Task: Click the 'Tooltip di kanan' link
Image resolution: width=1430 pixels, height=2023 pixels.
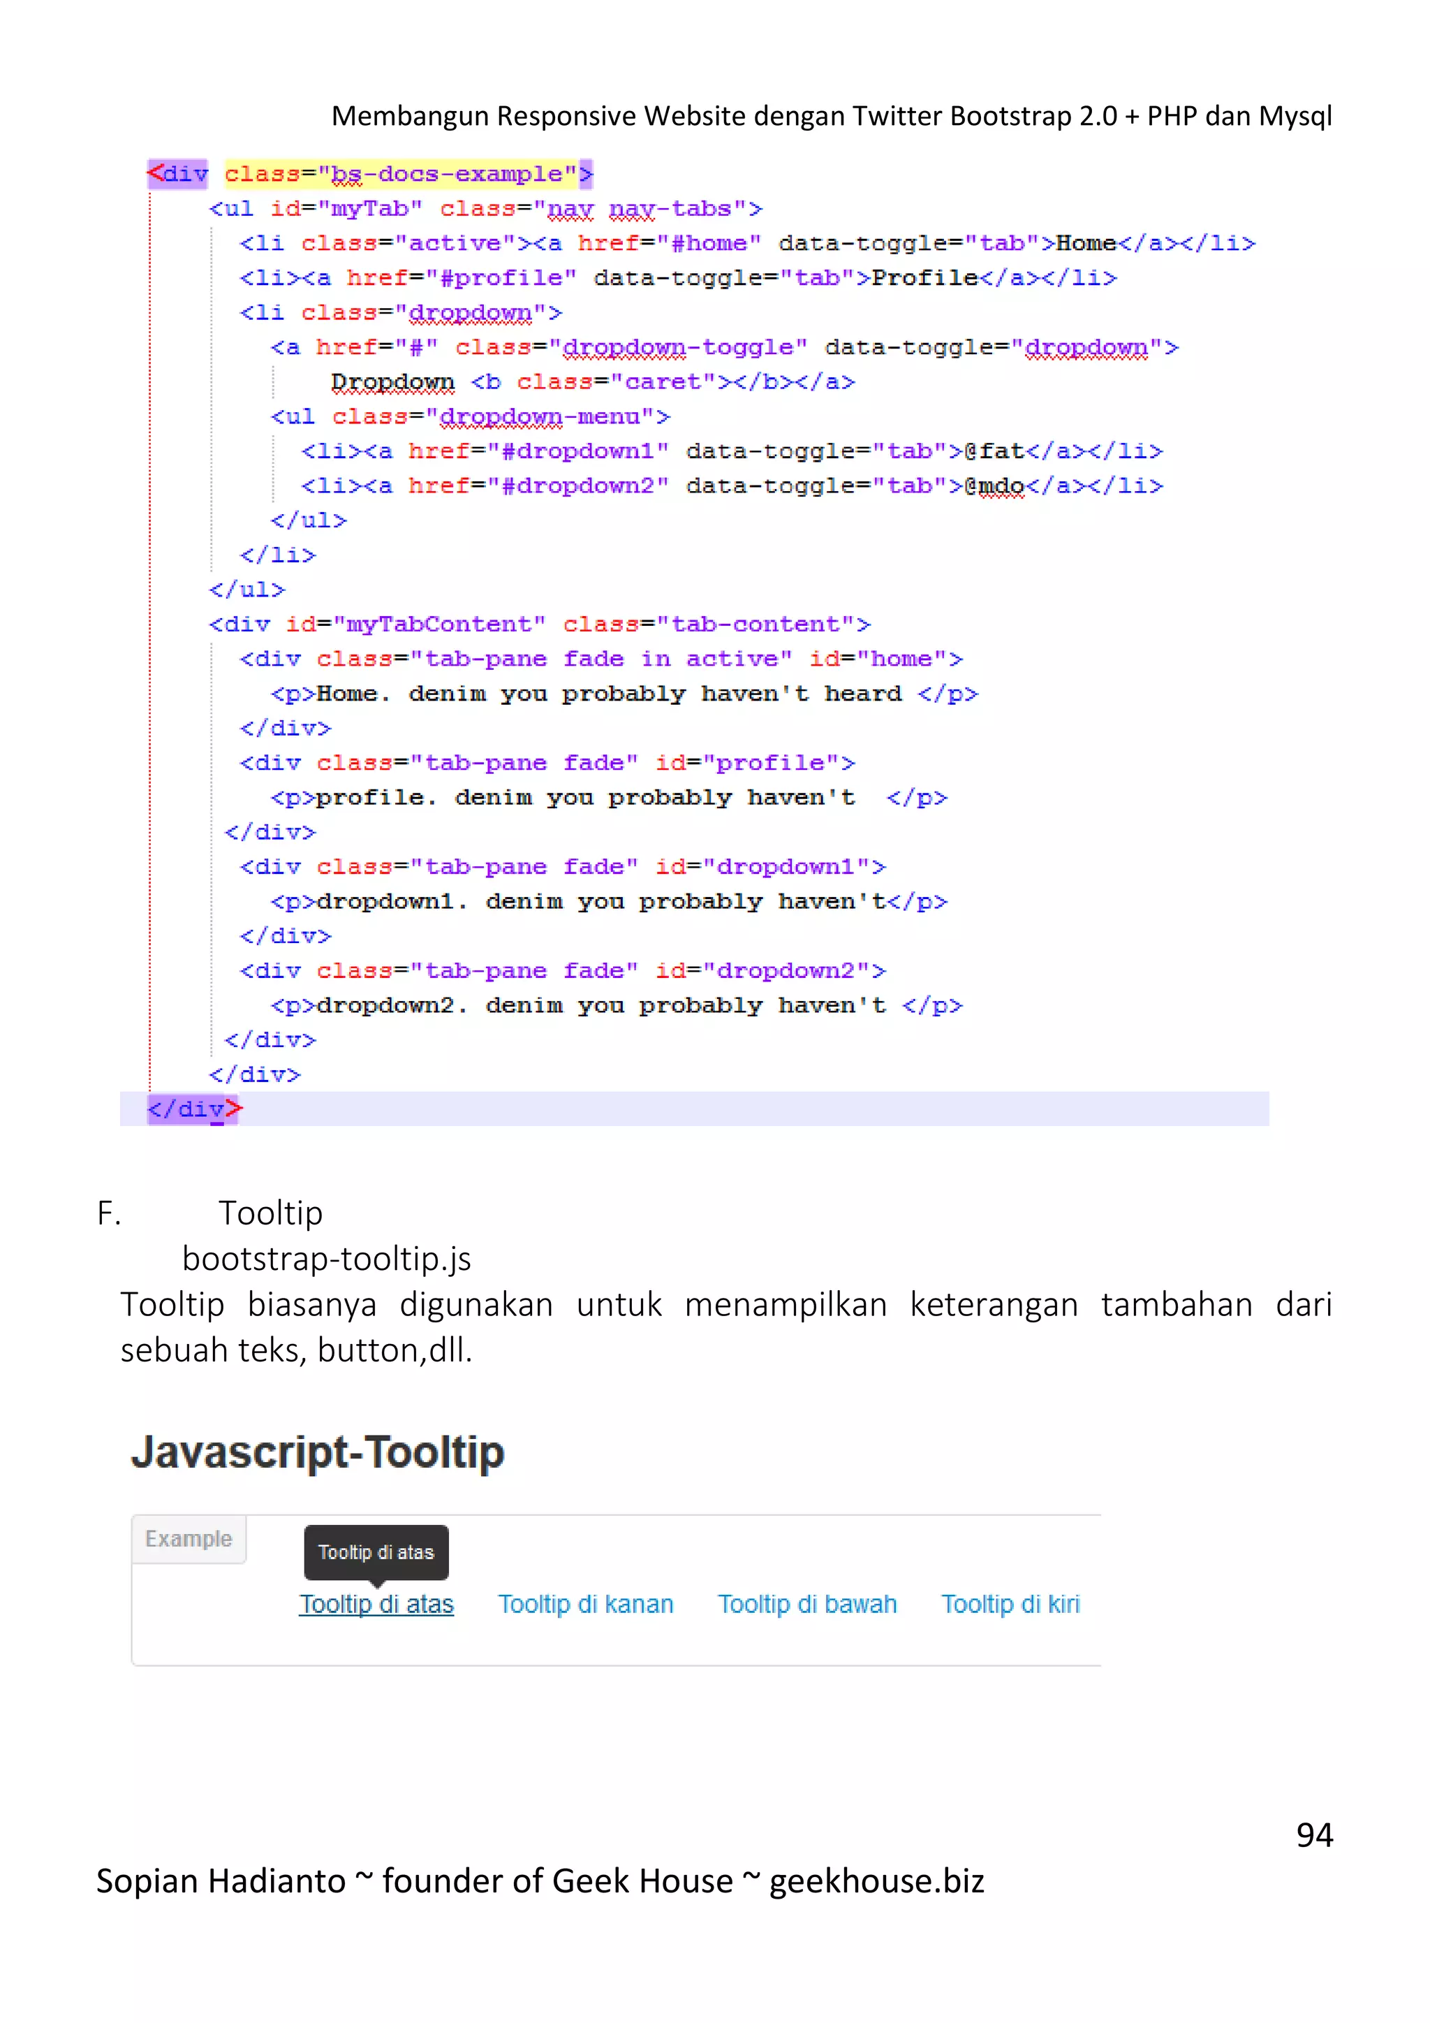Action: tap(586, 1605)
